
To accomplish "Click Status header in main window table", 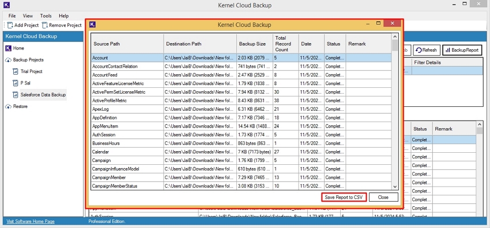I will click(421, 129).
